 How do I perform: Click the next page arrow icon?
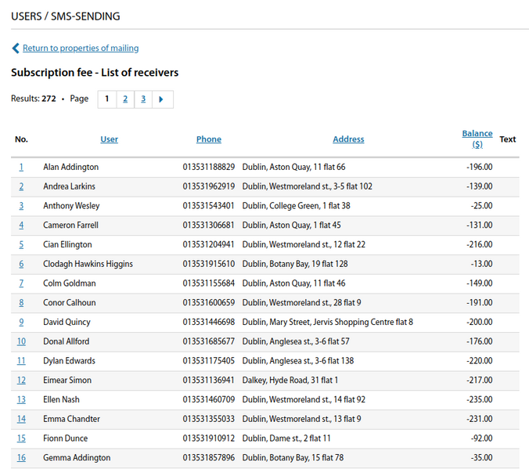click(x=162, y=99)
